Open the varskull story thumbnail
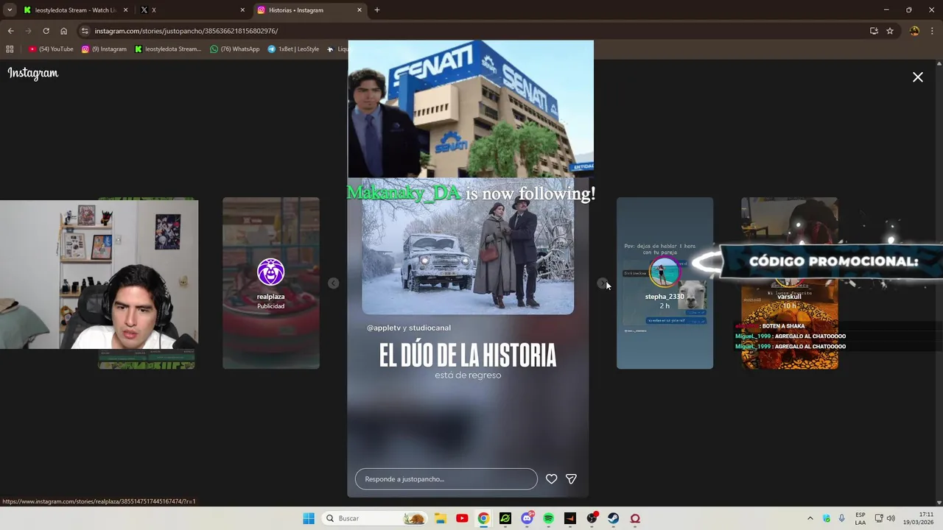943x530 pixels. click(789, 283)
